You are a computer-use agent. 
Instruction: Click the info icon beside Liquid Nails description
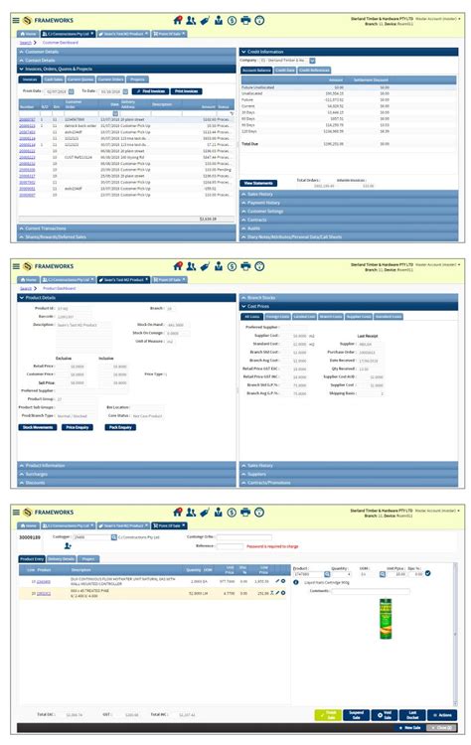(x=296, y=582)
